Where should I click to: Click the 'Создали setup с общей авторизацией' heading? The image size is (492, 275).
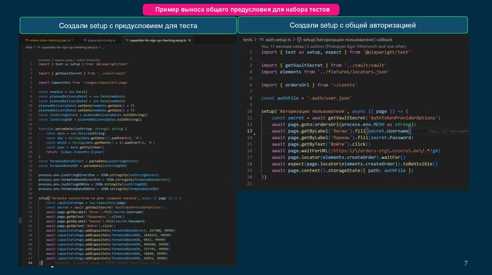coord(352,25)
